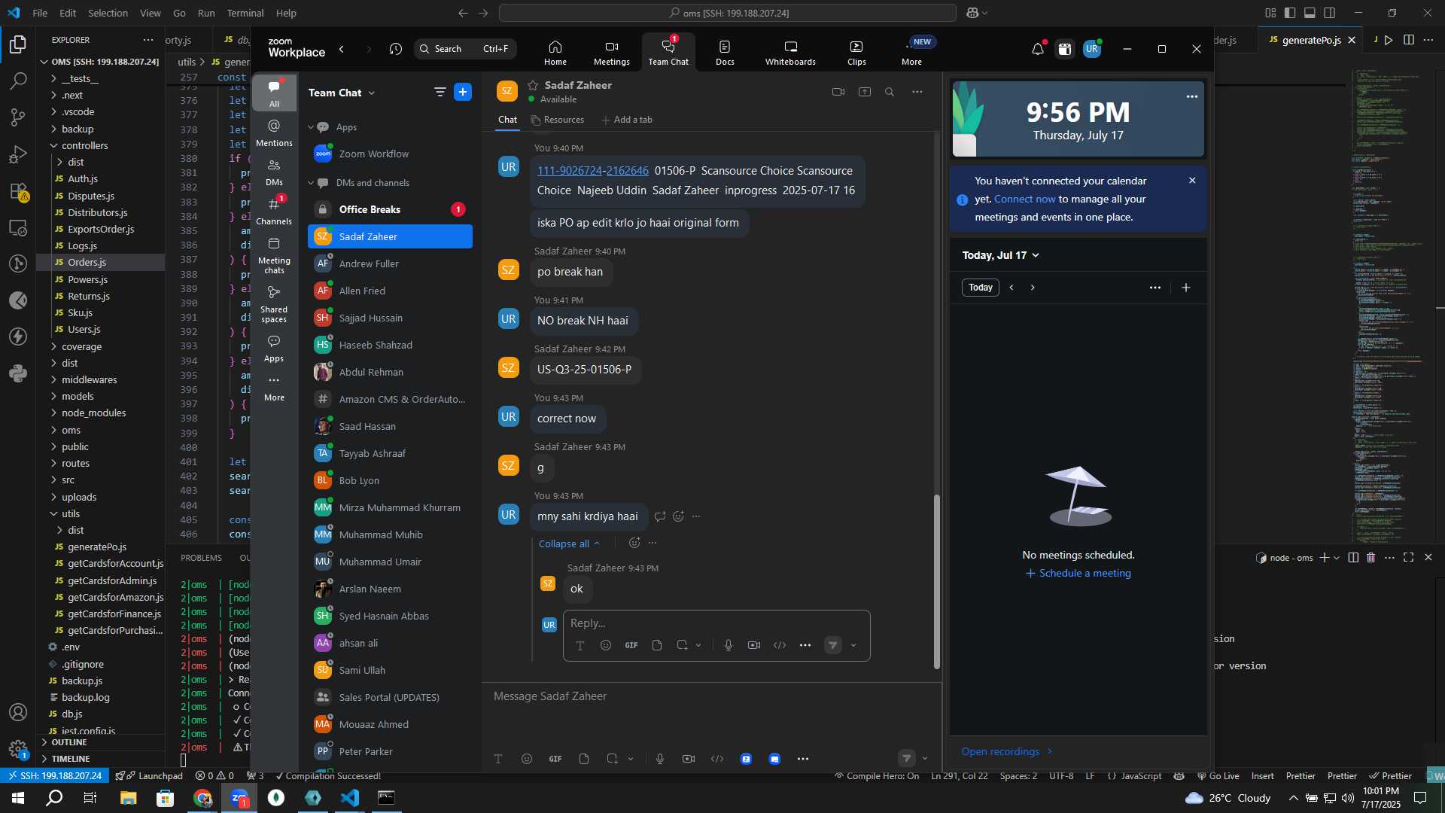Open Mentions in Zoom sidebar
1445x813 pixels.
[274, 132]
